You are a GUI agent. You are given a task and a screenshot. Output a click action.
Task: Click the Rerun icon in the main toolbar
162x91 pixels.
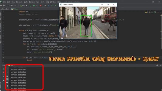tap(31, 6)
